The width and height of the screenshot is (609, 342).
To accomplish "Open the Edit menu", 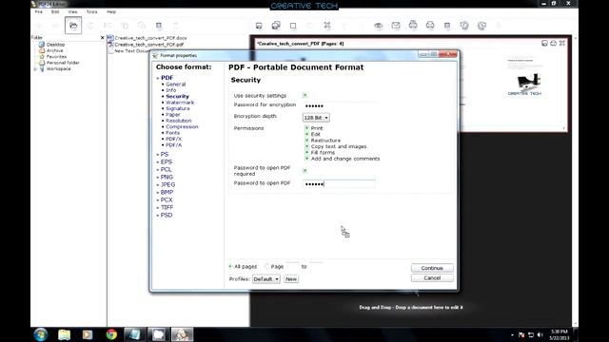I will pyautogui.click(x=55, y=12).
